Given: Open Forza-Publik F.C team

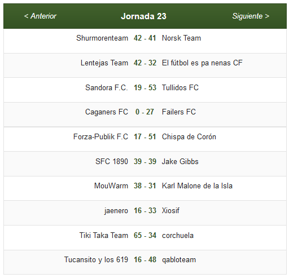Looking at the screenshot, I should coord(100,137).
